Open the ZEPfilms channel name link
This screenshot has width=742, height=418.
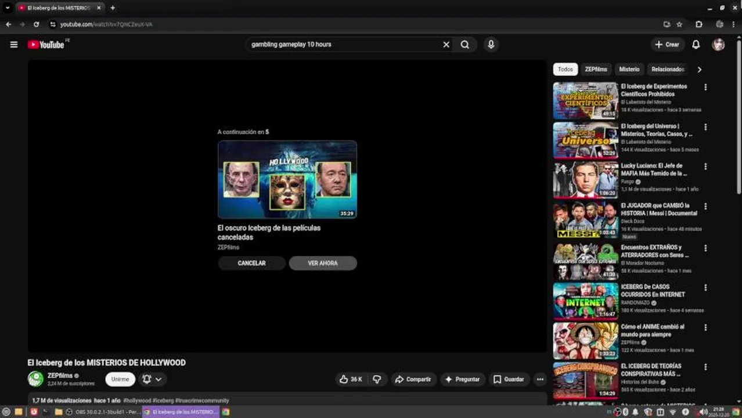pyautogui.click(x=60, y=376)
